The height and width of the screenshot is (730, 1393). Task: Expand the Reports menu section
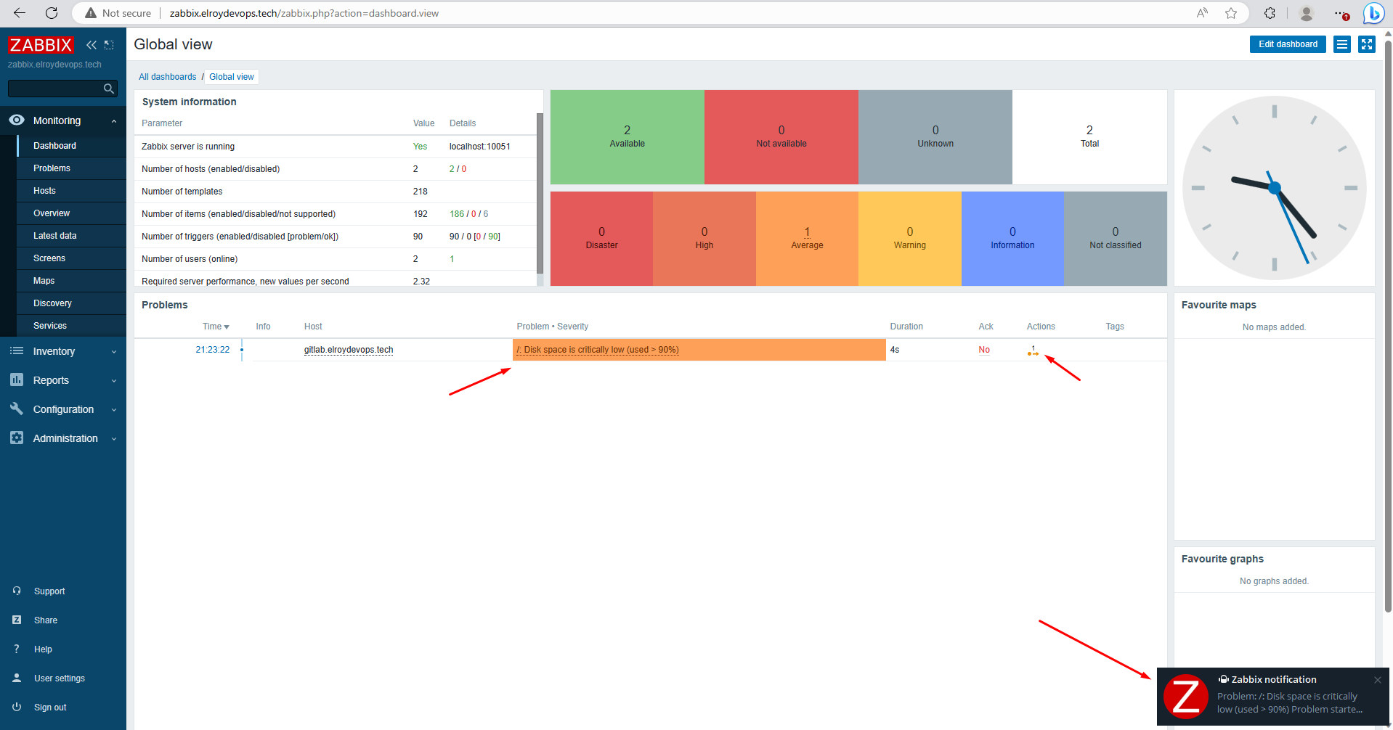pos(114,381)
